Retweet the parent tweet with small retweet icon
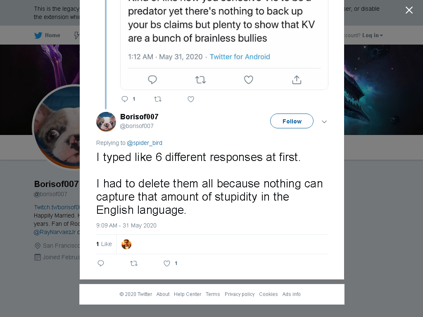Screen dimensions: 423x317 158,99
